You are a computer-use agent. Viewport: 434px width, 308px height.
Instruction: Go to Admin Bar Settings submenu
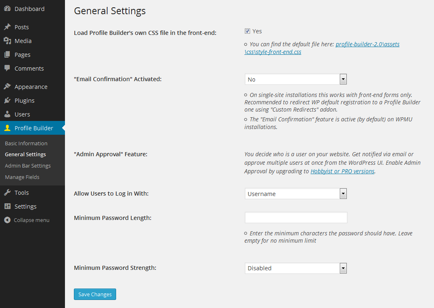coord(28,166)
